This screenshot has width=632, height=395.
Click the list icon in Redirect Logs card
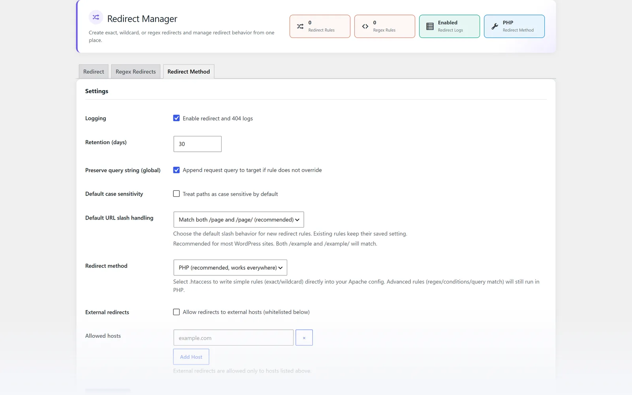click(430, 26)
